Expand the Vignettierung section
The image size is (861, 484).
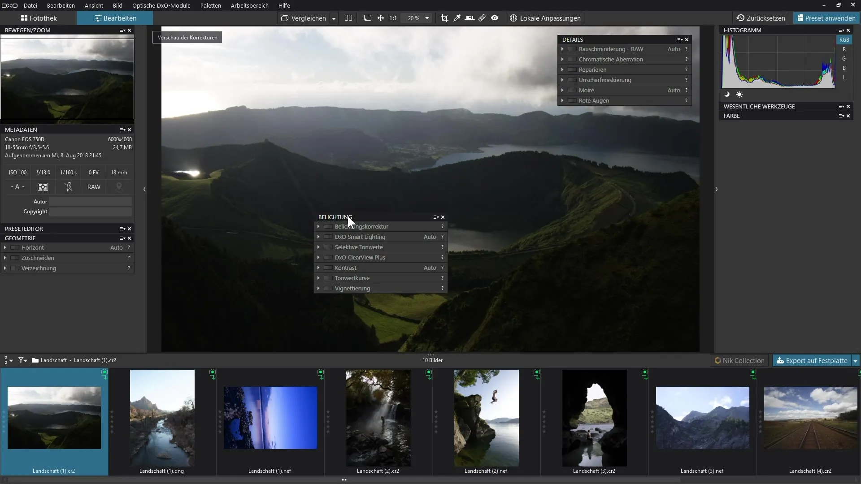pos(318,288)
